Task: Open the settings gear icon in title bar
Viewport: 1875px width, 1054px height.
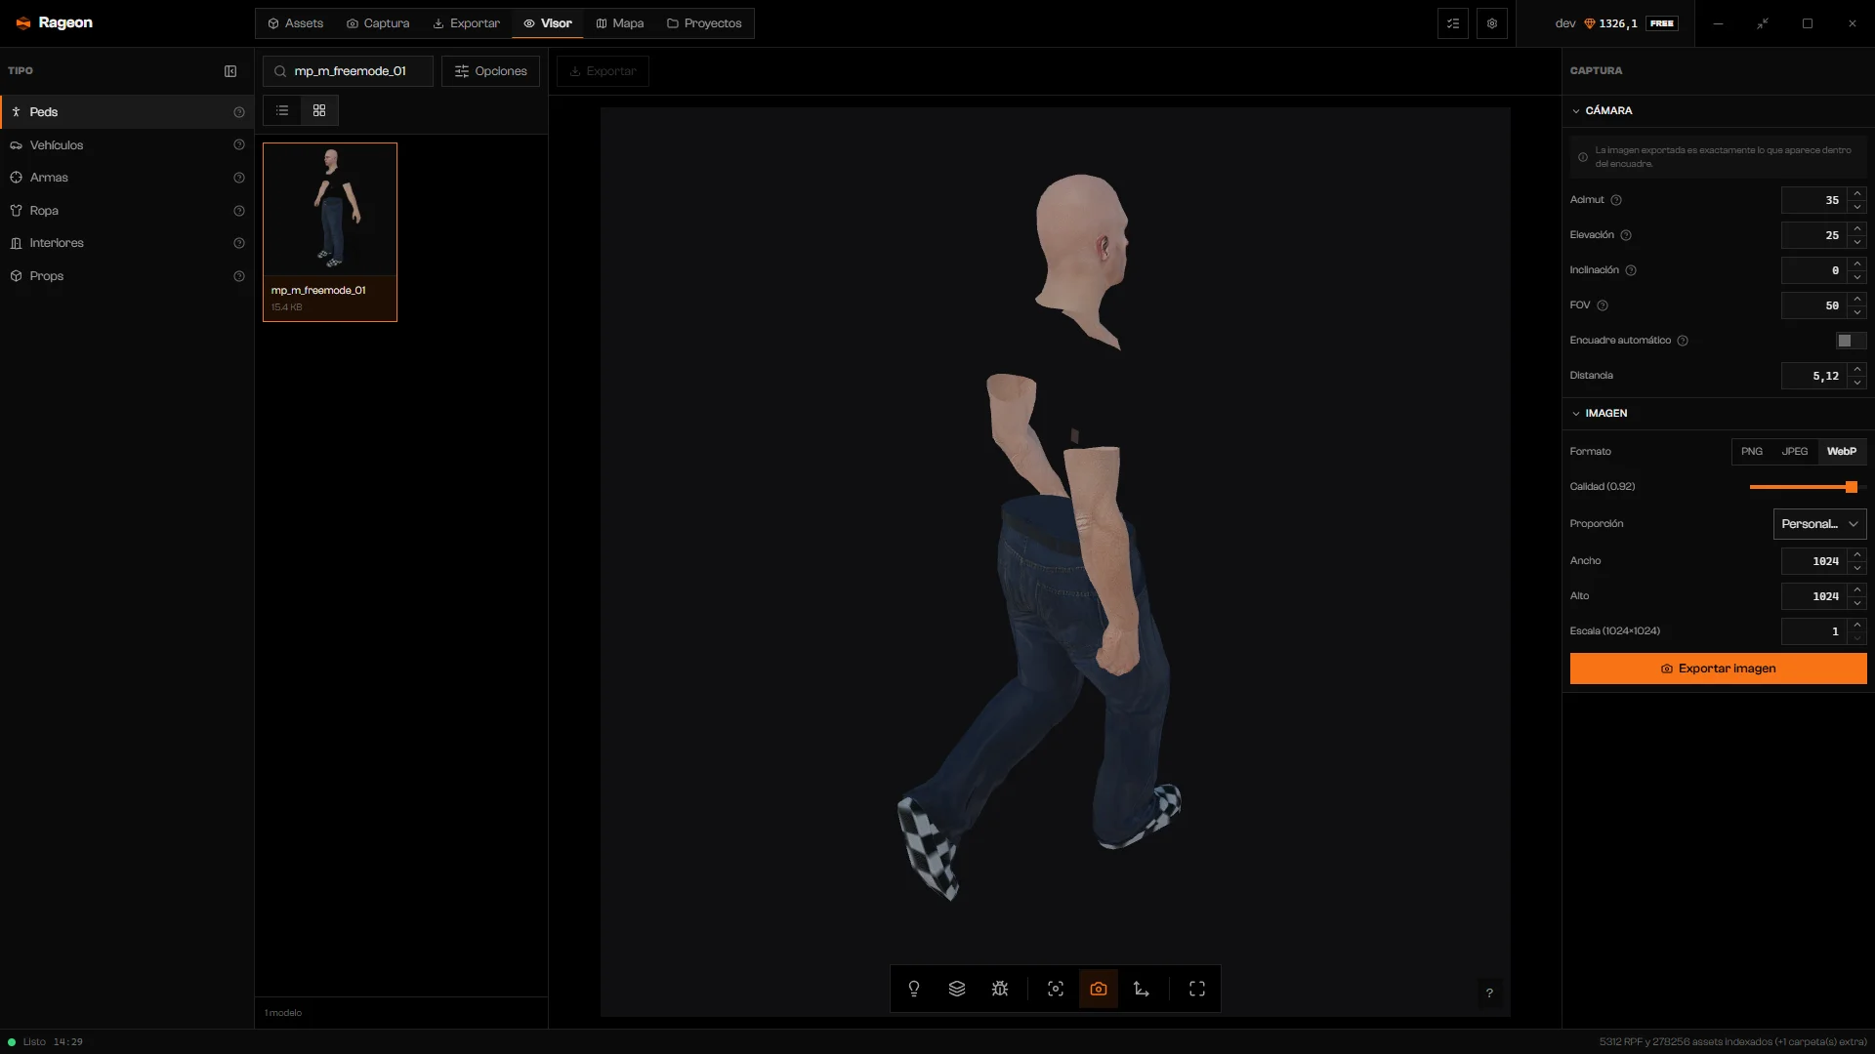Action: [1492, 23]
